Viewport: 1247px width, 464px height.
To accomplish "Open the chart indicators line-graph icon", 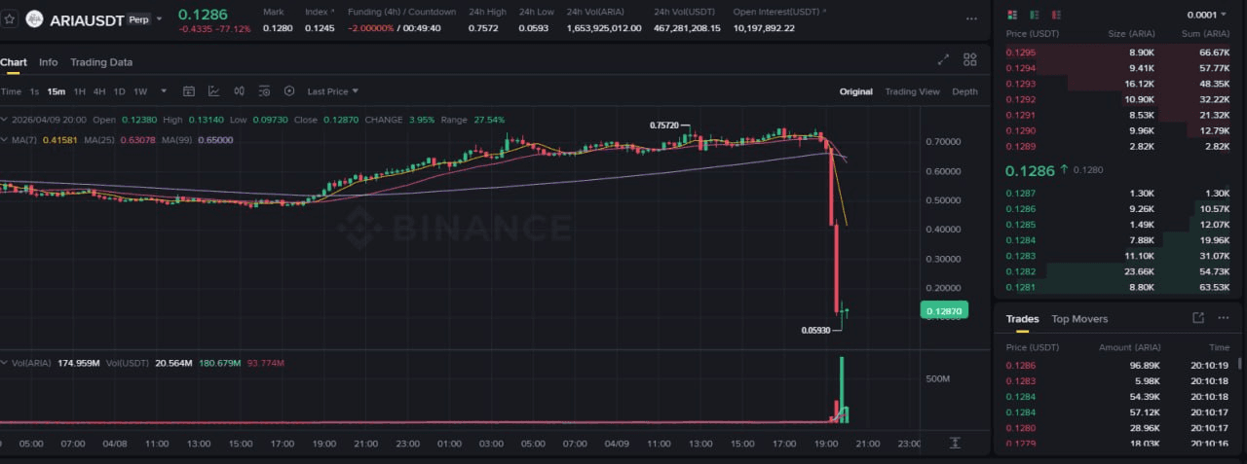I will pyautogui.click(x=213, y=91).
